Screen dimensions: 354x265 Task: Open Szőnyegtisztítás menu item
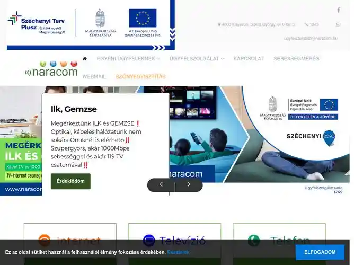point(140,77)
